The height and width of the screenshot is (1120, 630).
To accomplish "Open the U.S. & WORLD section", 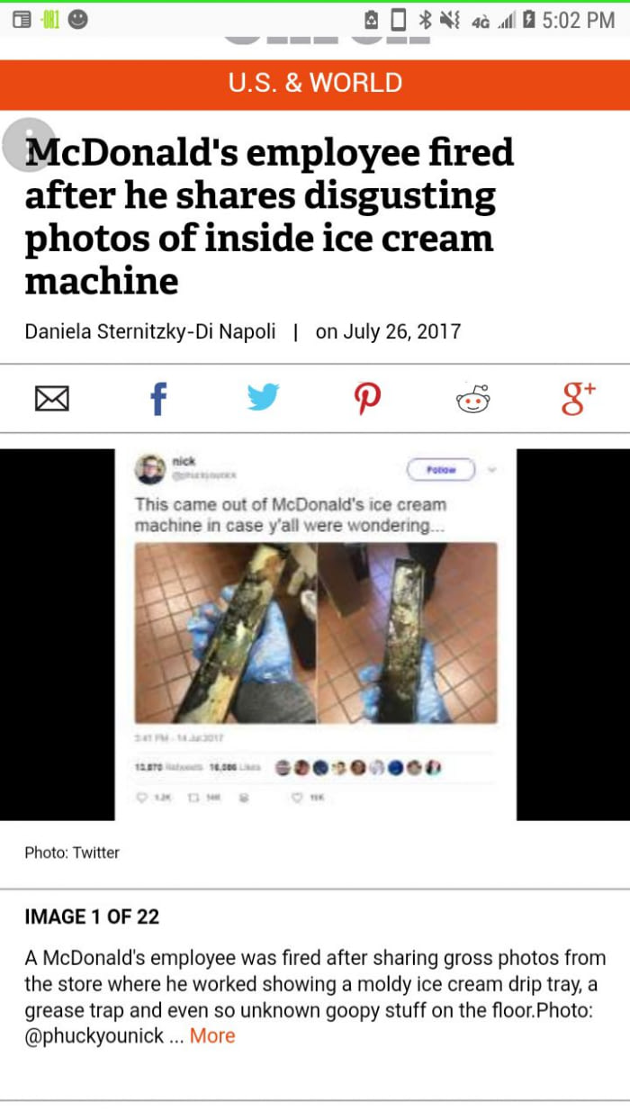I will (315, 84).
